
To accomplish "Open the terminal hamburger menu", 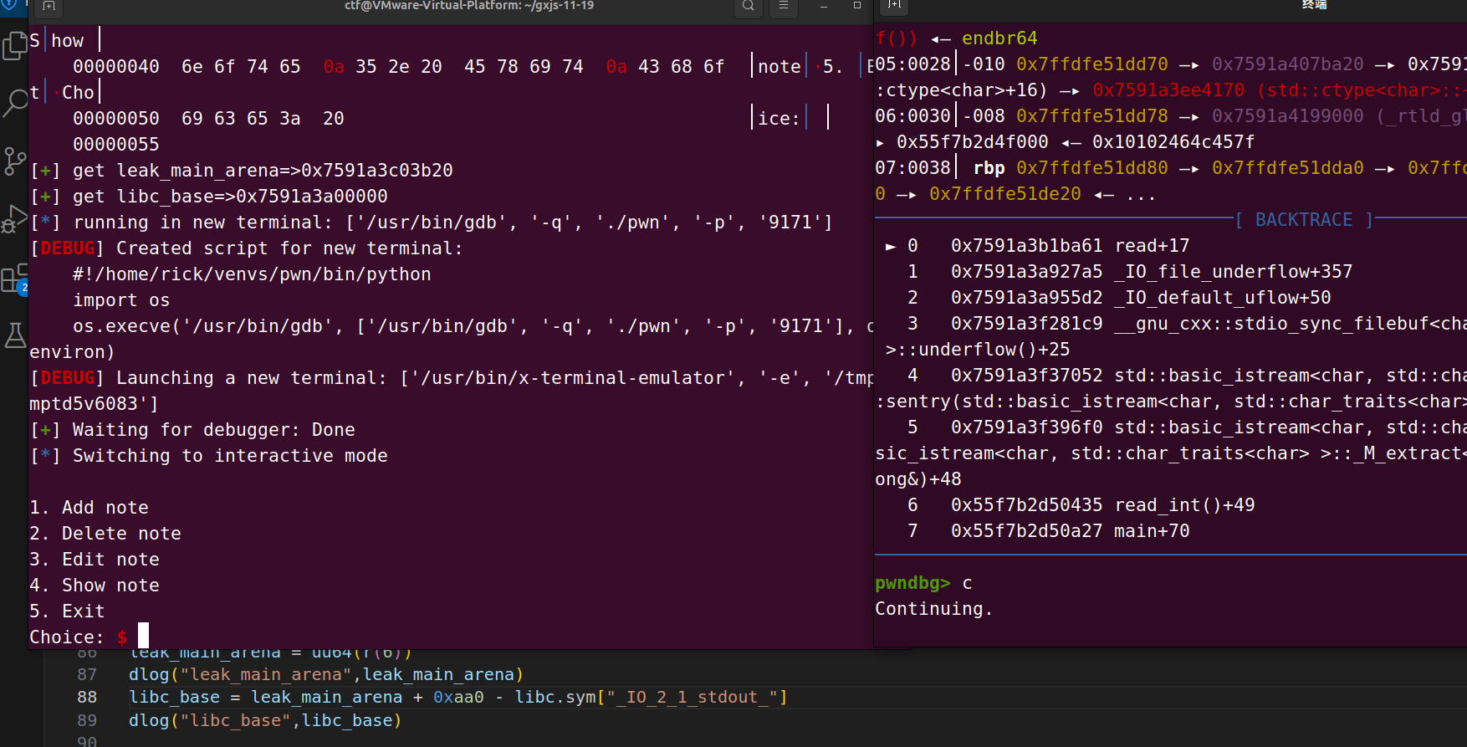I will pyautogui.click(x=783, y=6).
